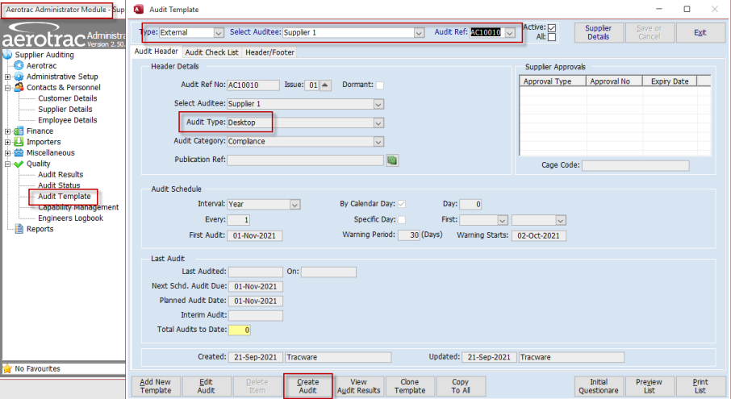The width and height of the screenshot is (731, 399).
Task: Tick the Dormant checkbox
Action: 380,85
